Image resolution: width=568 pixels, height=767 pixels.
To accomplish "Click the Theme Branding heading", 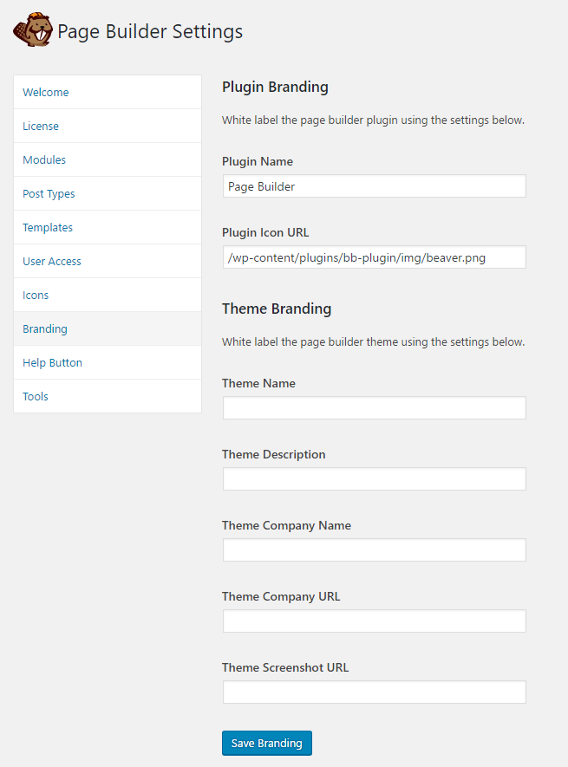I will tap(277, 309).
